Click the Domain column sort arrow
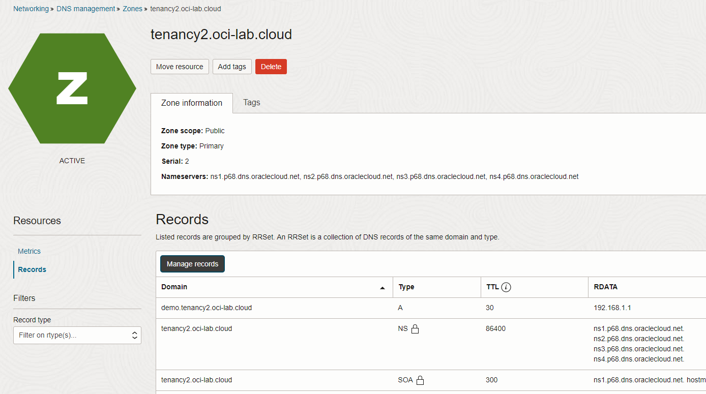 [x=383, y=288]
